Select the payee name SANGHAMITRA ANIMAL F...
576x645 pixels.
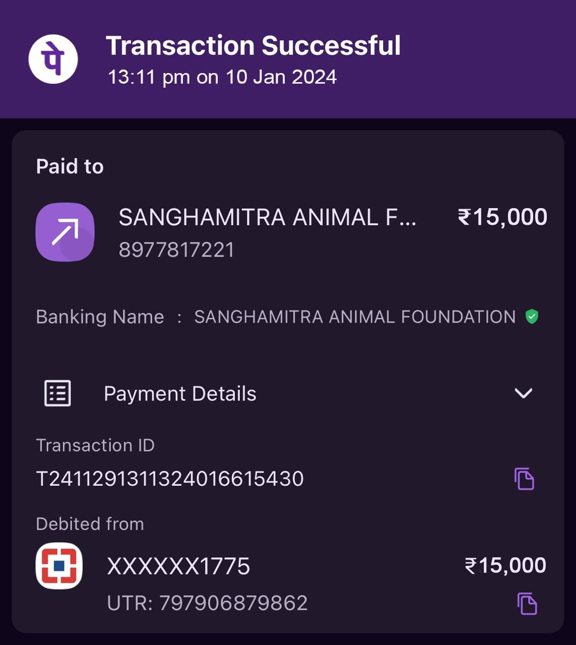(x=267, y=218)
